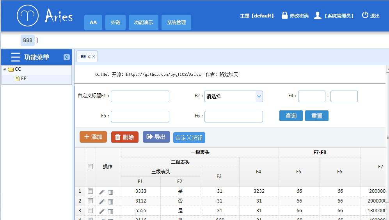Open the 系统管理 top menu
This screenshot has height=220, width=389.
[x=176, y=23]
